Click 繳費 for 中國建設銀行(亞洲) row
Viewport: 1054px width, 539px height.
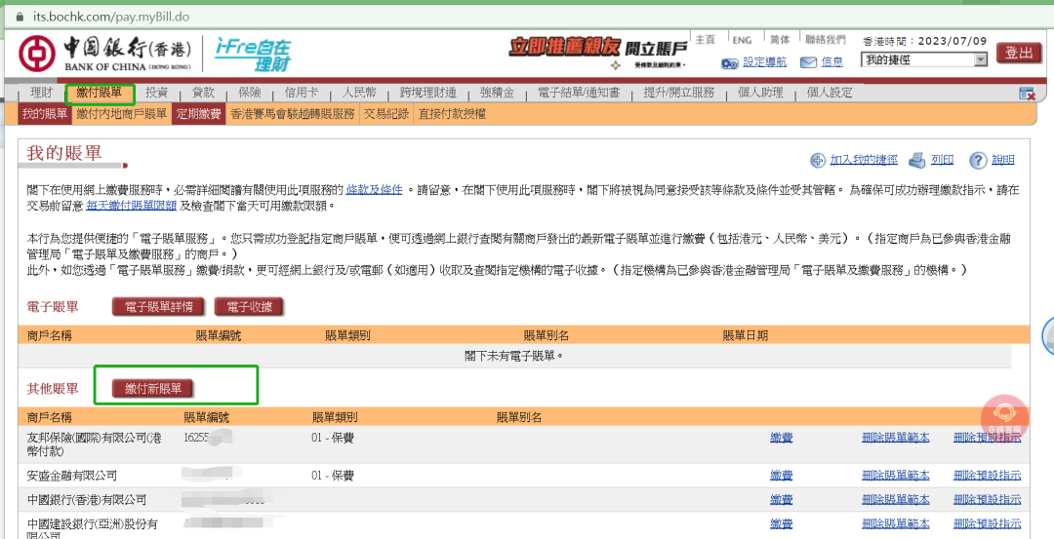(781, 523)
